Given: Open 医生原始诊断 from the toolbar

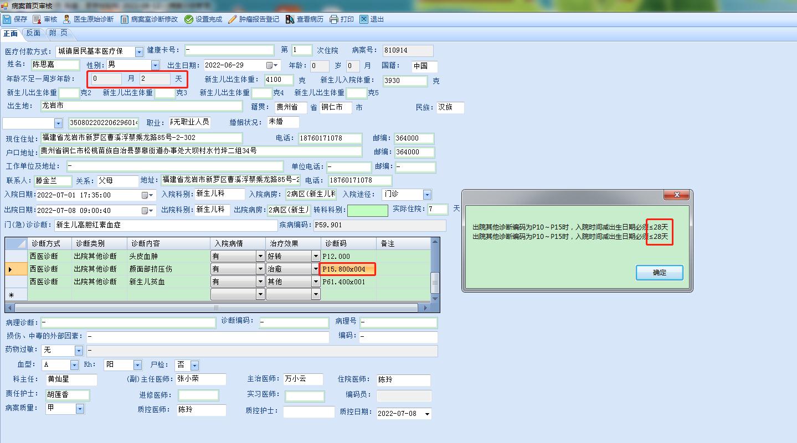Looking at the screenshot, I should click(67, 19).
